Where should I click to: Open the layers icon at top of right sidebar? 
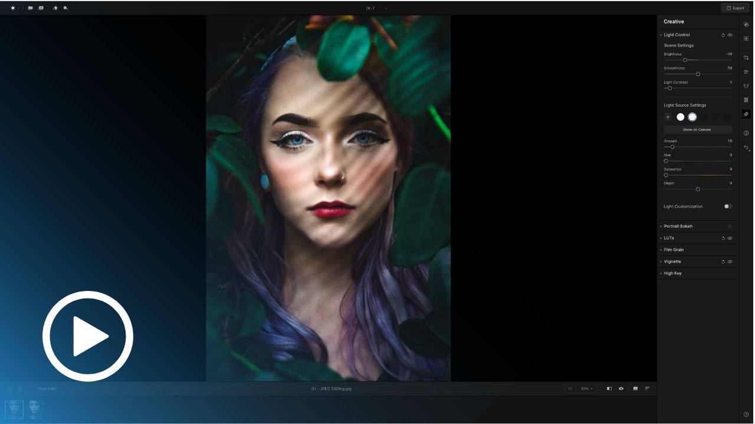(x=746, y=25)
